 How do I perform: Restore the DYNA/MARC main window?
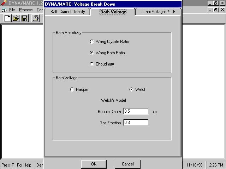[216, 3]
